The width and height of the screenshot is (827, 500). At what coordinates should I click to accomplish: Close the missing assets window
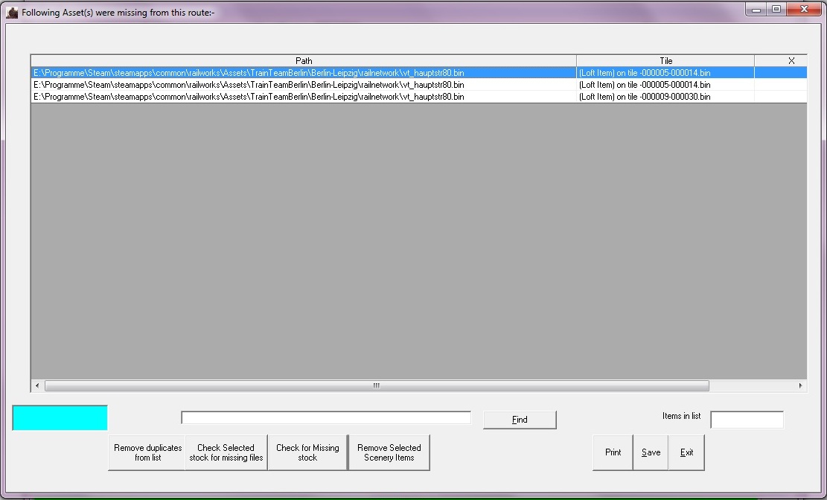804,9
